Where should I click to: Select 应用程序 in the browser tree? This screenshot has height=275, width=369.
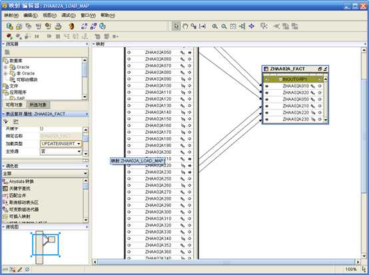point(18,93)
